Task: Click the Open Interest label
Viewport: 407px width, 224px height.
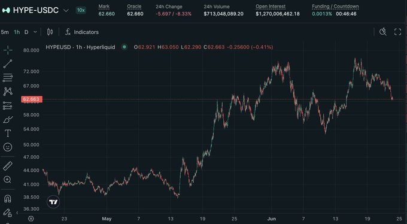Action: click(271, 7)
